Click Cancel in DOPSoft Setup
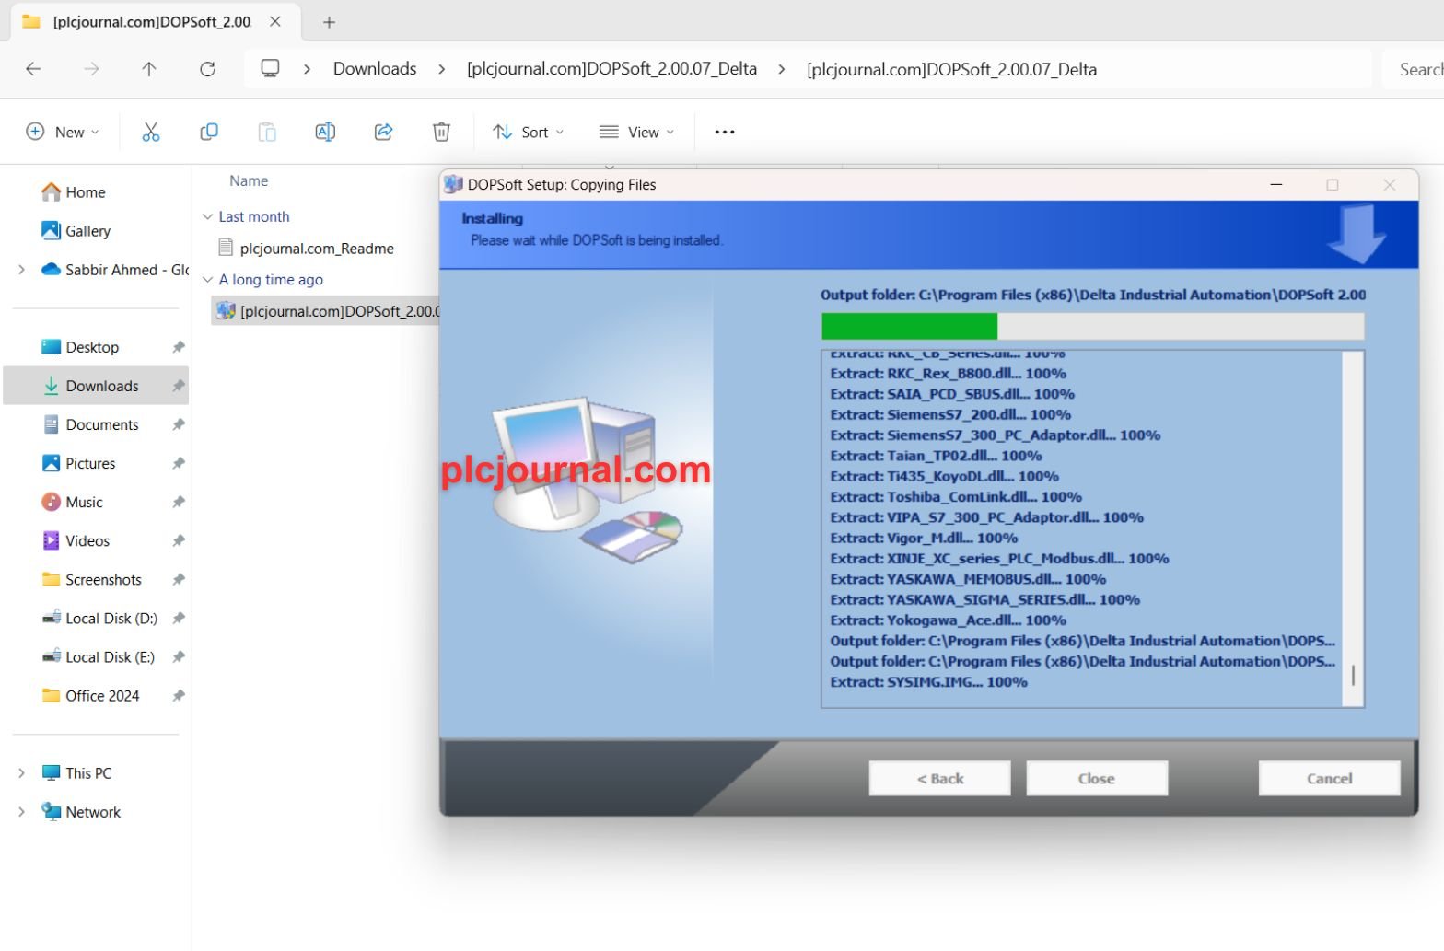The width and height of the screenshot is (1444, 951). pos(1330,778)
